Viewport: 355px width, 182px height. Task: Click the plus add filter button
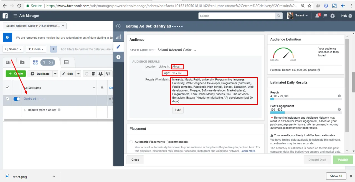pyautogui.click(x=54, y=49)
